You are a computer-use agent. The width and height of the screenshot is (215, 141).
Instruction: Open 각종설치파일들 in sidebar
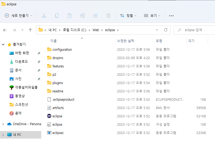(x=26, y=87)
